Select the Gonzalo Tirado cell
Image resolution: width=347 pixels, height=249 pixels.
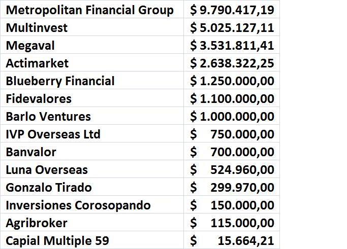49,187
